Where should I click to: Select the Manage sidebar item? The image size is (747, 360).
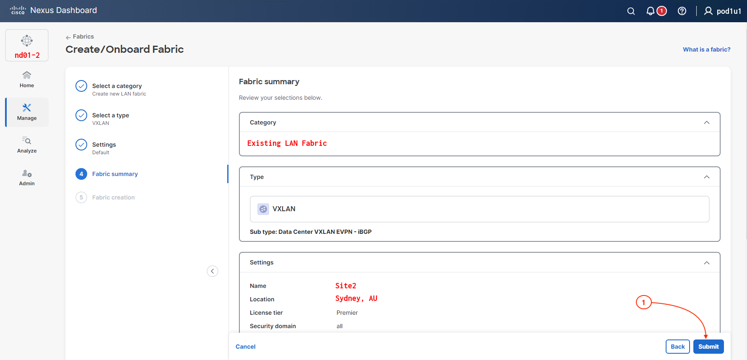tap(27, 112)
